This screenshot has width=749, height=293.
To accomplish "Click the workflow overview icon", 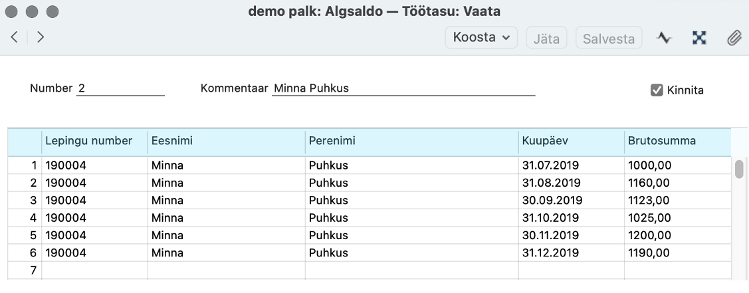I will [x=699, y=38].
